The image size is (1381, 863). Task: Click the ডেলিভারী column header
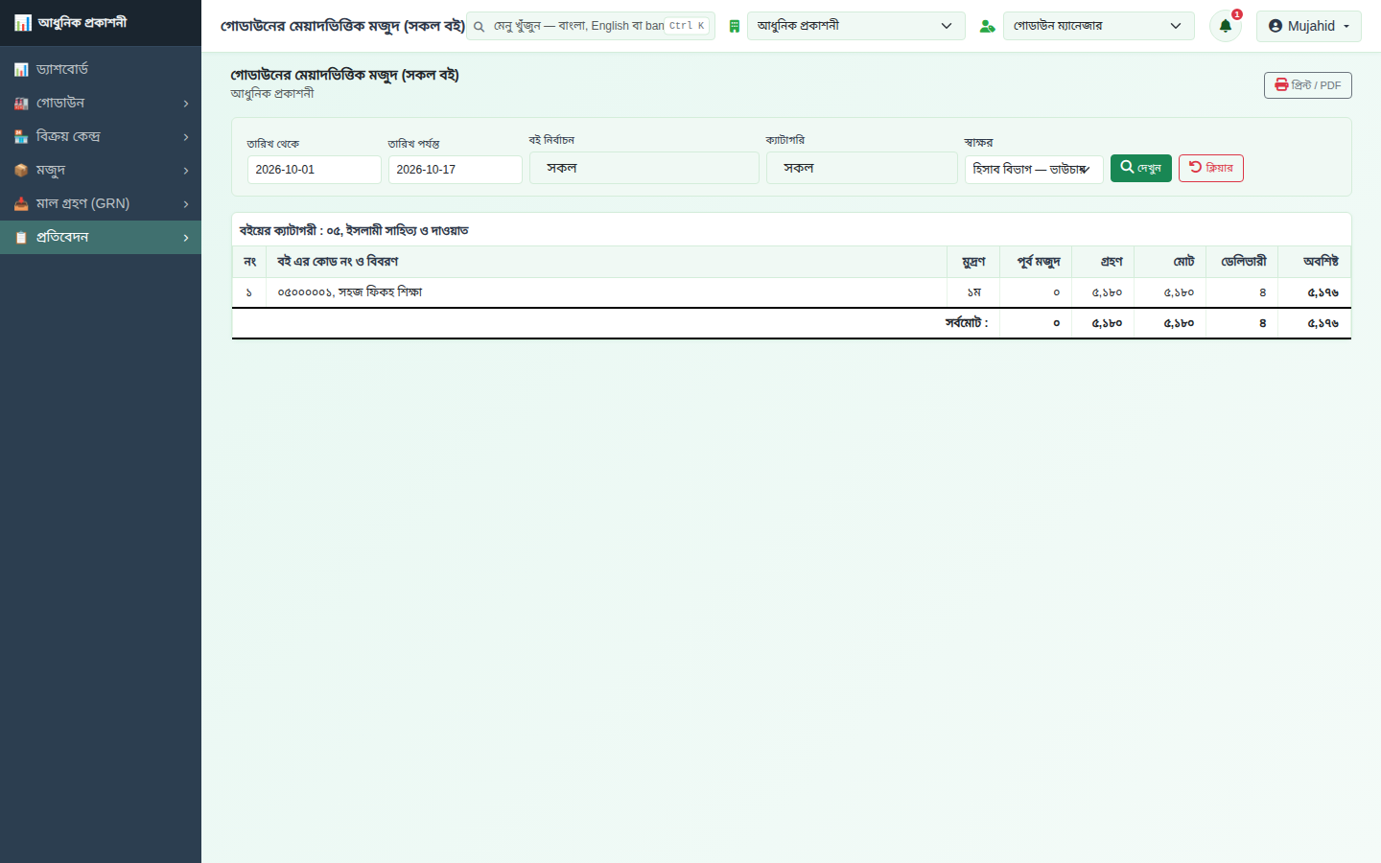click(x=1244, y=262)
